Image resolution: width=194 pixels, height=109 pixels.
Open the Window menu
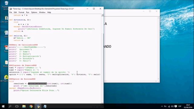coord(42,12)
